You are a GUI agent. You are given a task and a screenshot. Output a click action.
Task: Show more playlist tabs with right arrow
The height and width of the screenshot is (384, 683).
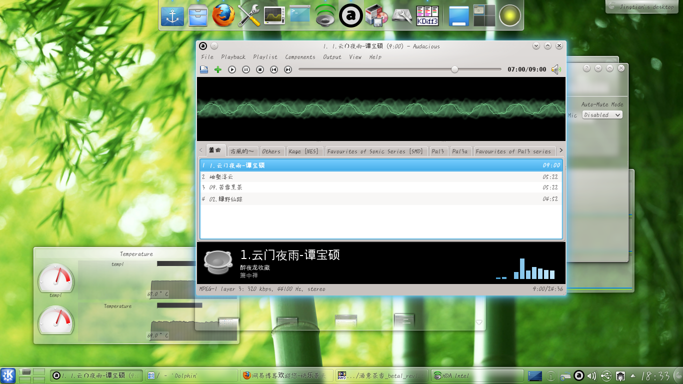point(561,150)
